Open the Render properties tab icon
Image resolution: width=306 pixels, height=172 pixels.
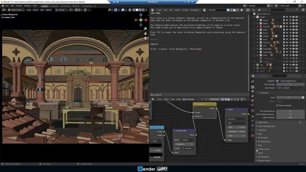pyautogui.click(x=252, y=87)
